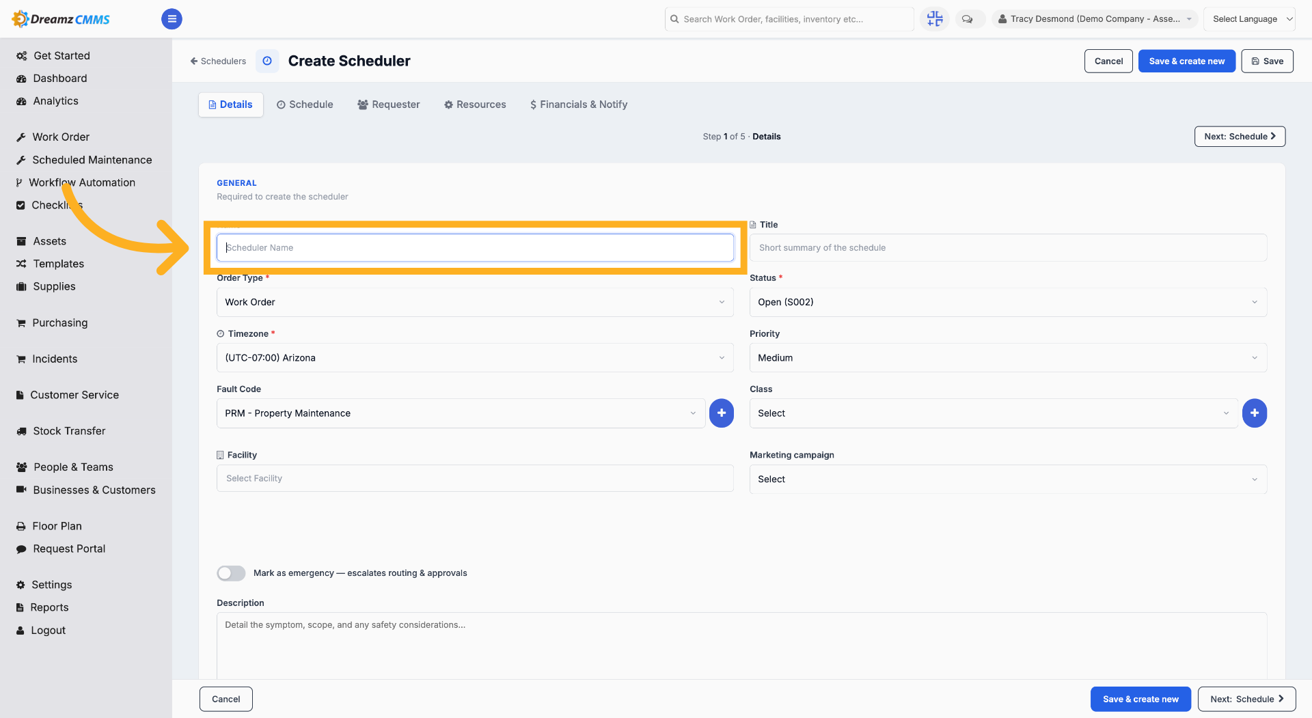Switch to the Resources tab
The width and height of the screenshot is (1312, 718).
(475, 105)
